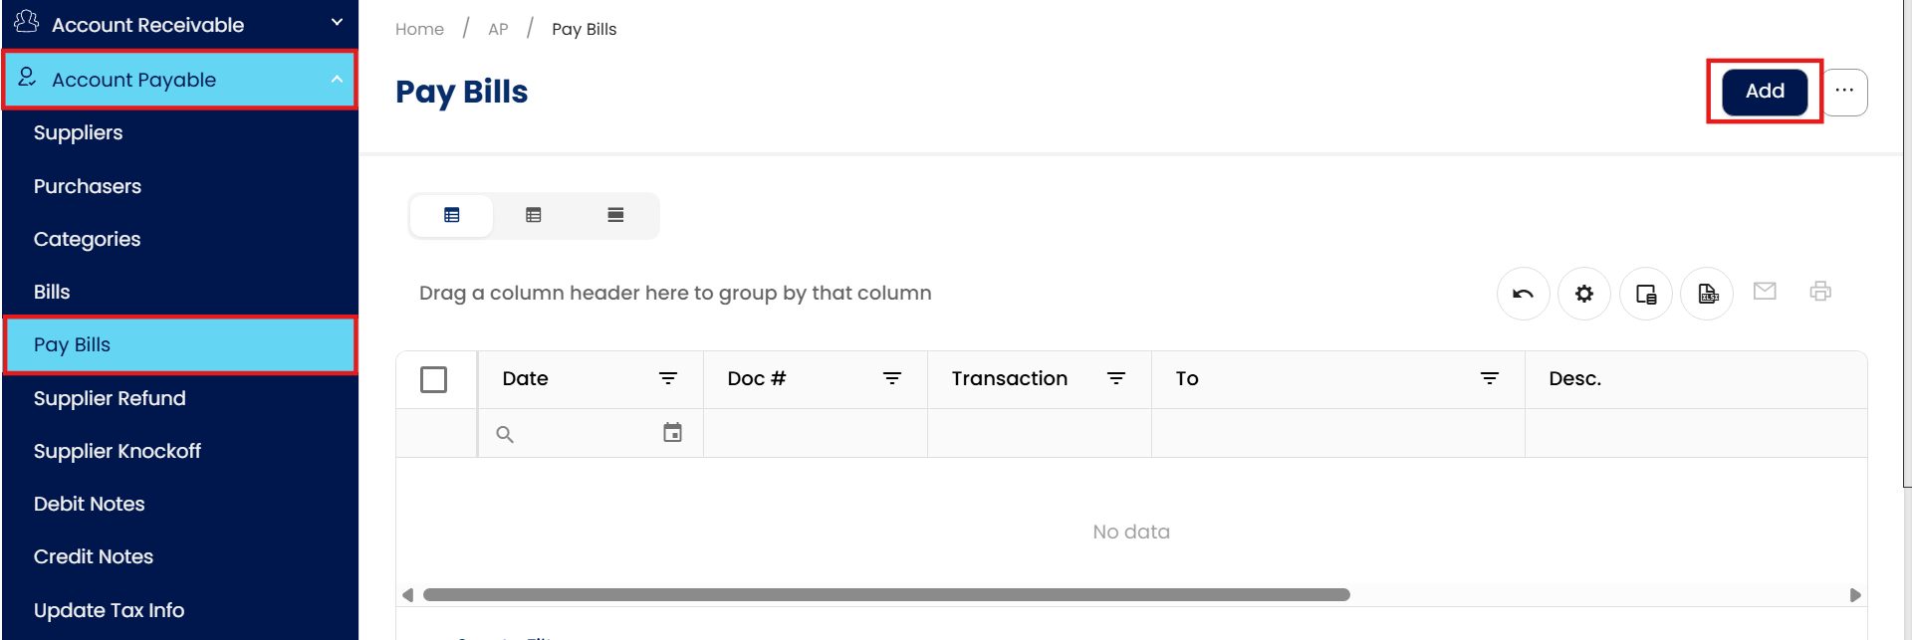This screenshot has height=640, width=1912.
Task: Go to Debit Notes menu item
Action: (x=90, y=504)
